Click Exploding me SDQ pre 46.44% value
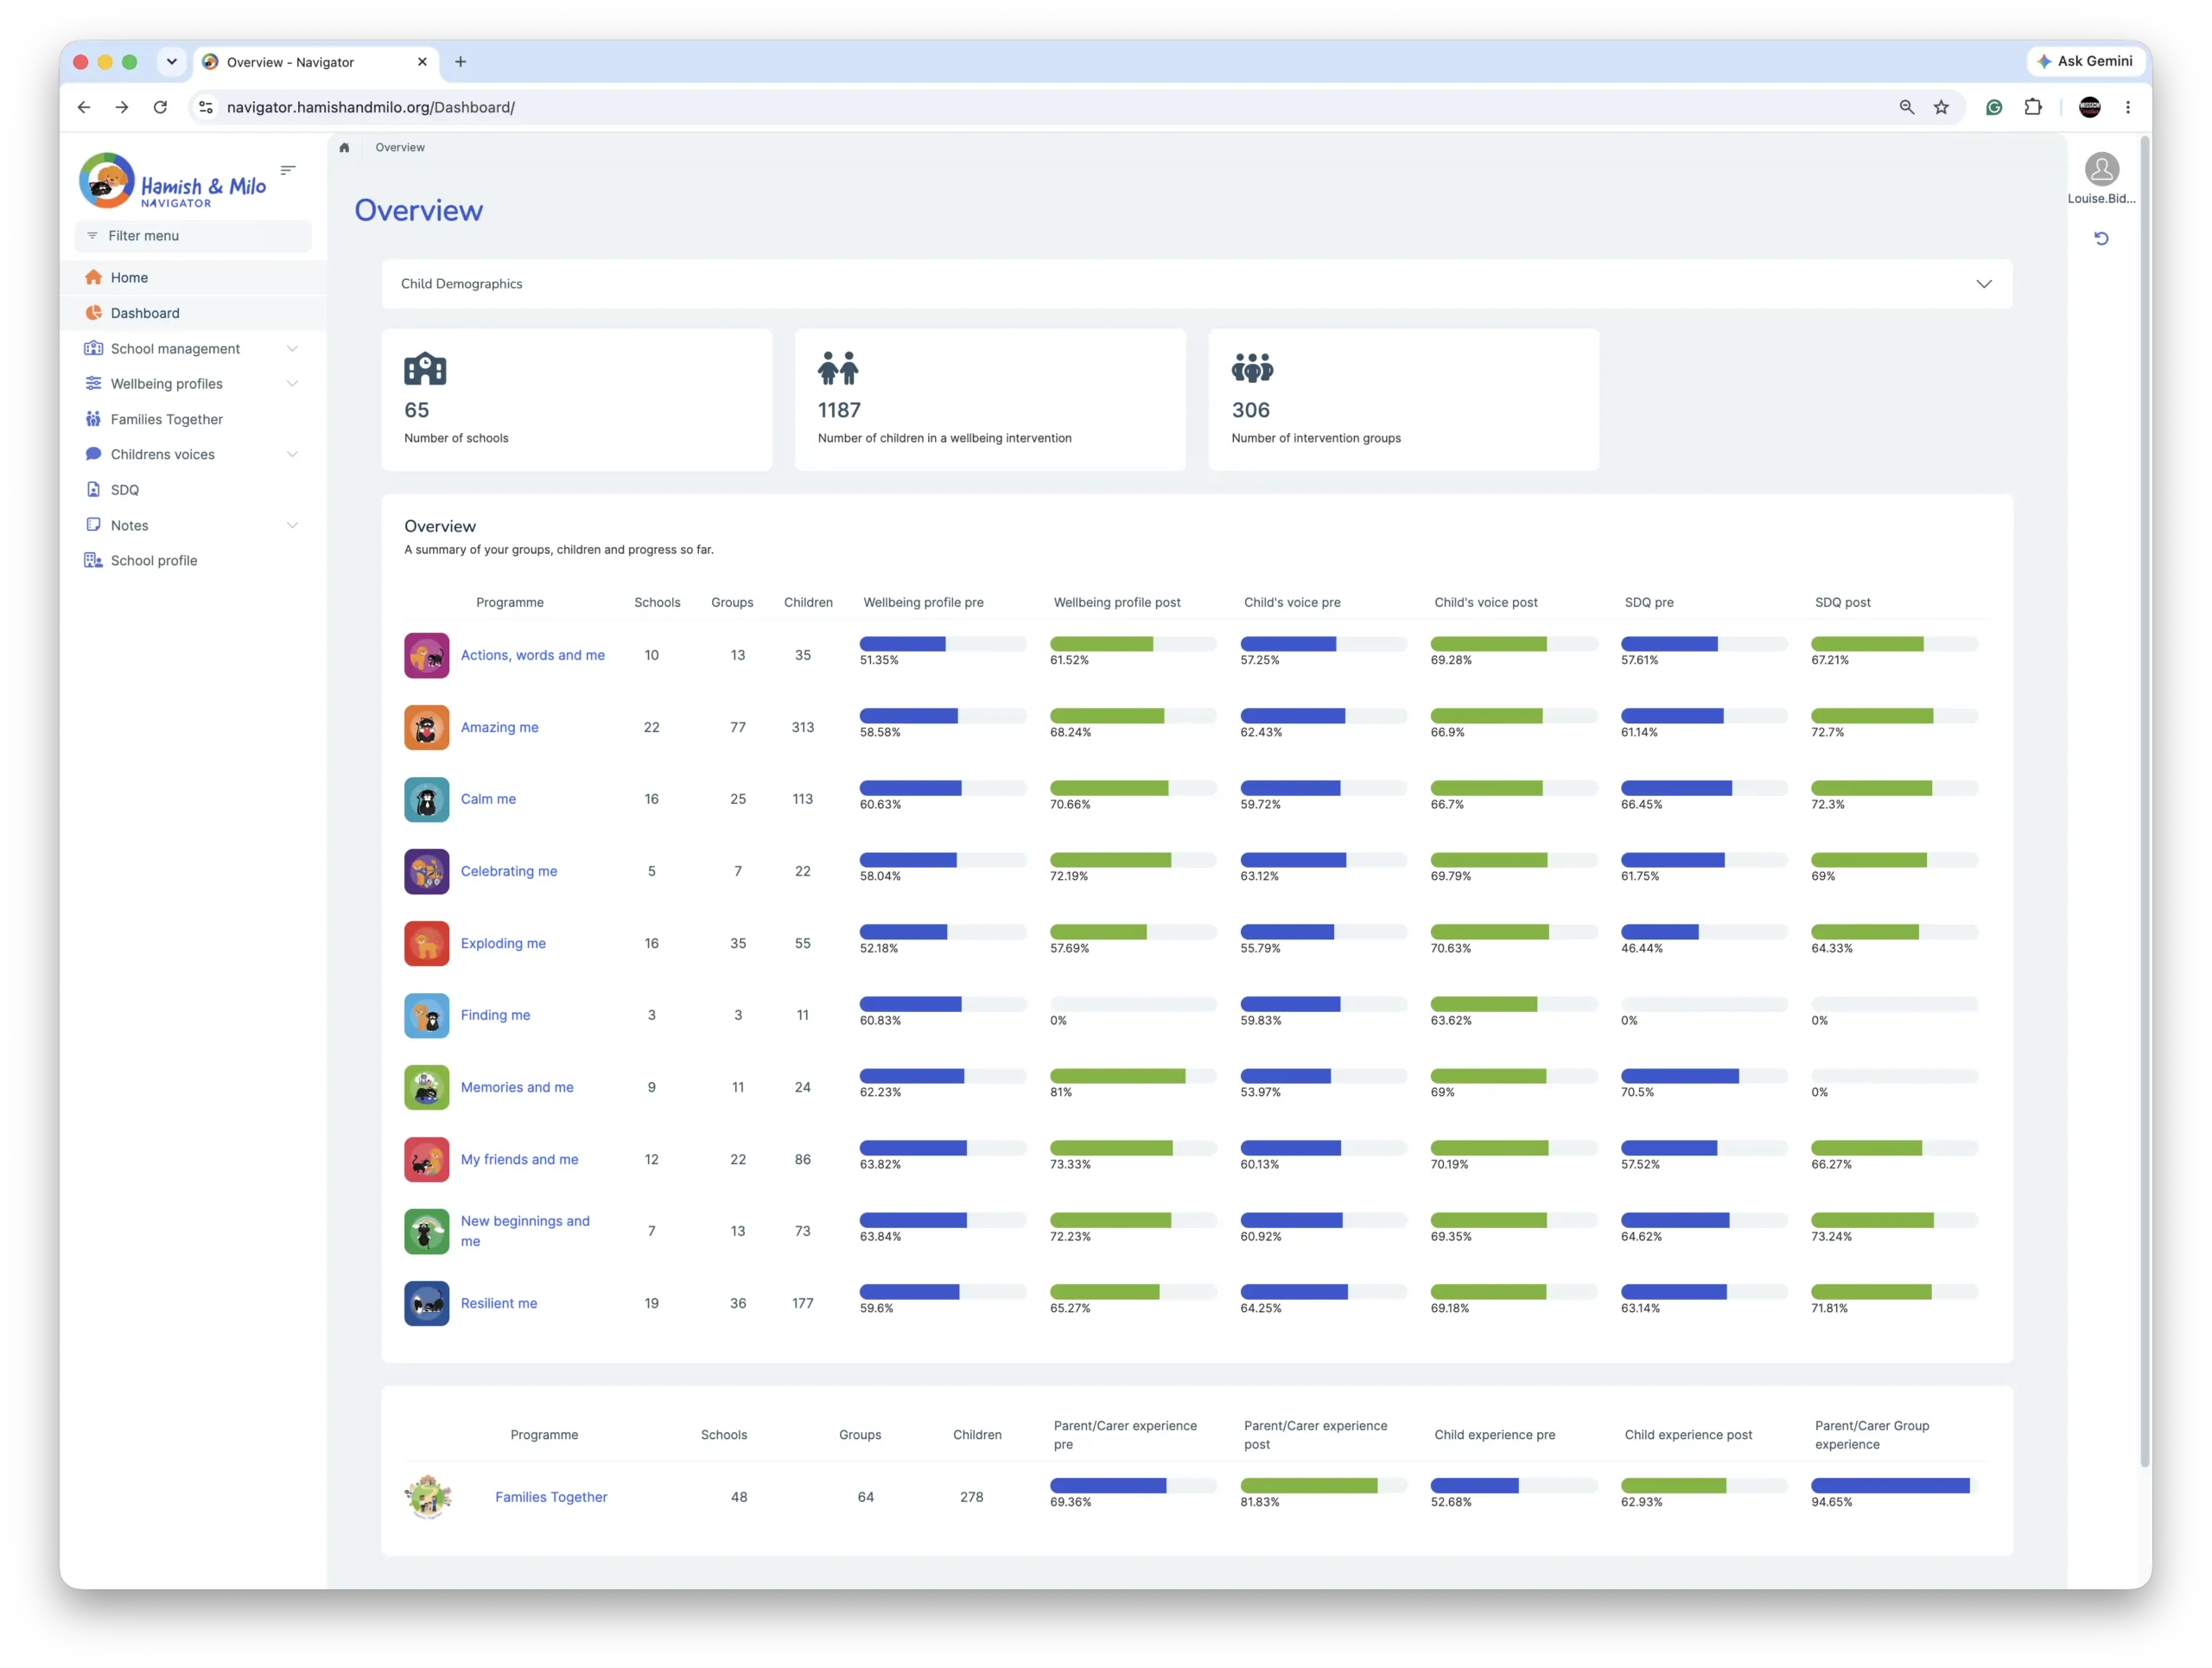 (x=1642, y=948)
